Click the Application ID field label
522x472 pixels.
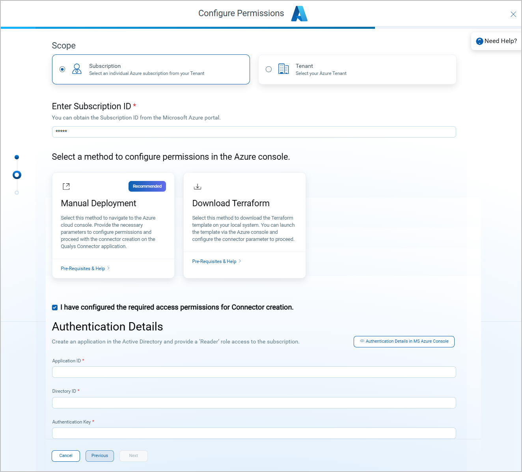click(x=67, y=361)
